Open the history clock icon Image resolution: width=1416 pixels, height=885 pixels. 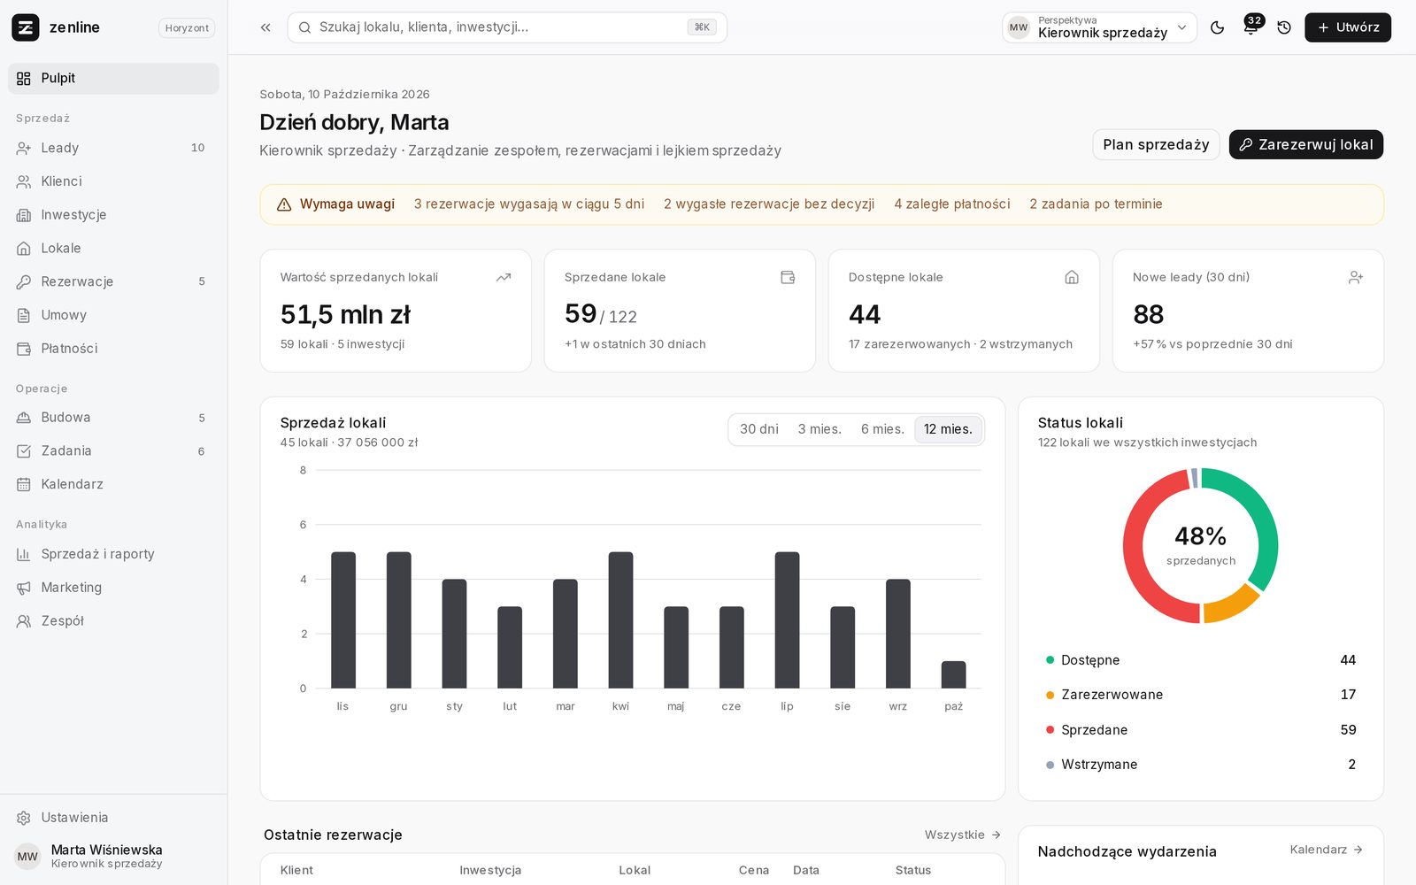1284,27
